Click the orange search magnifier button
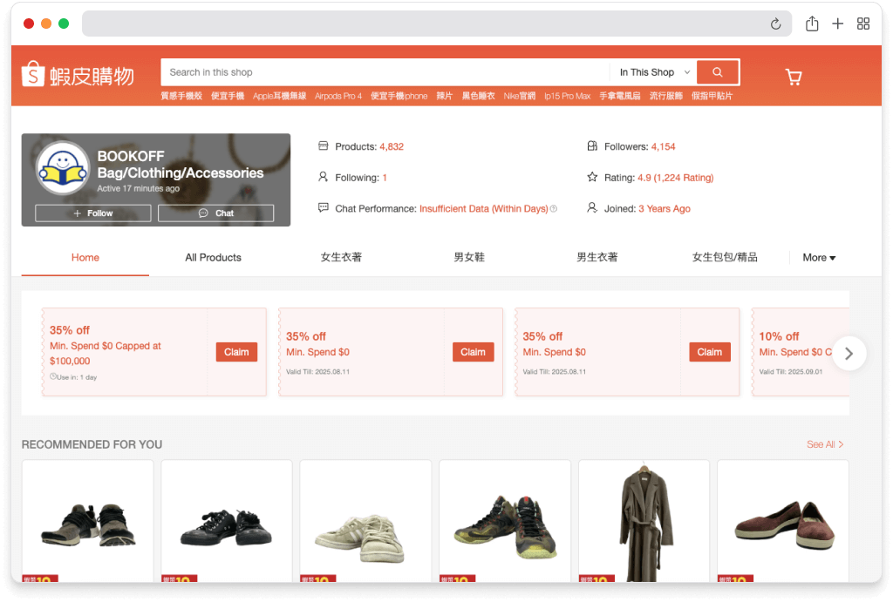This screenshot has height=602, width=893. coord(717,72)
